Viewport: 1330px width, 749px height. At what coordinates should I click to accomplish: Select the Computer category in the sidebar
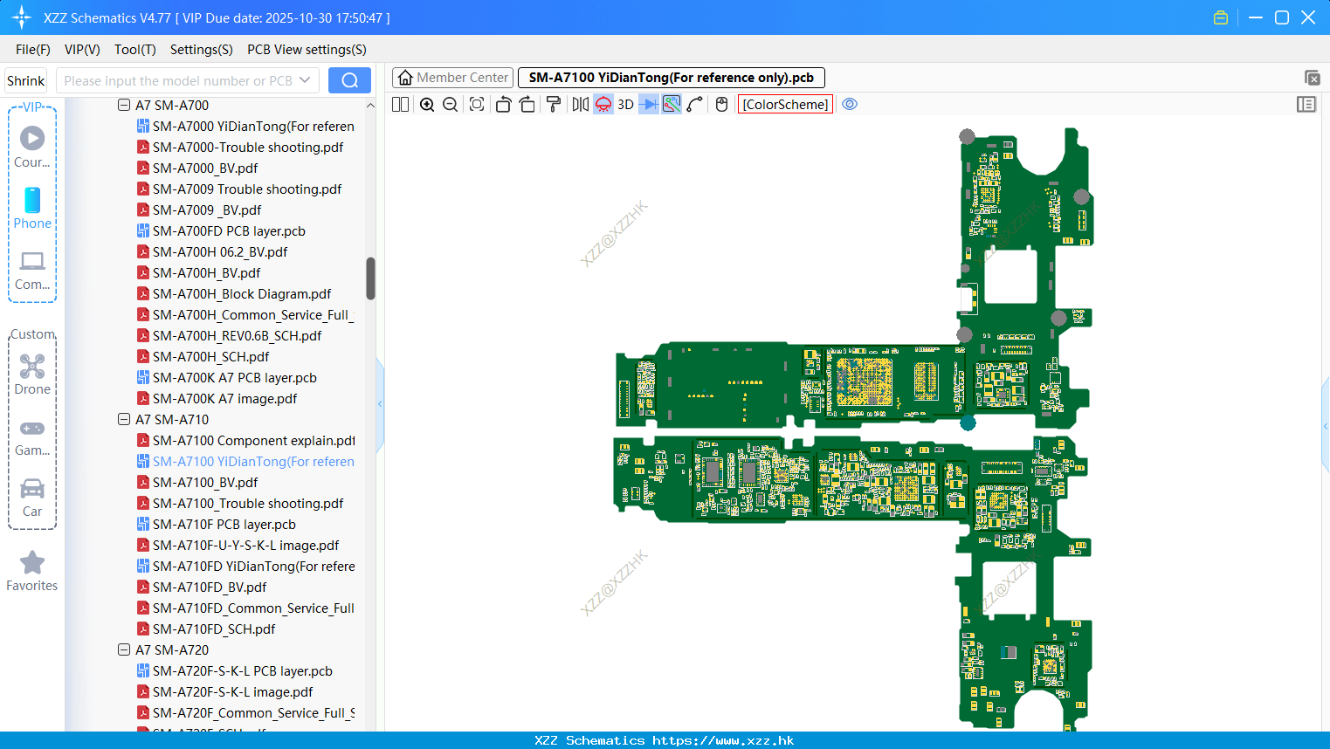(x=32, y=270)
